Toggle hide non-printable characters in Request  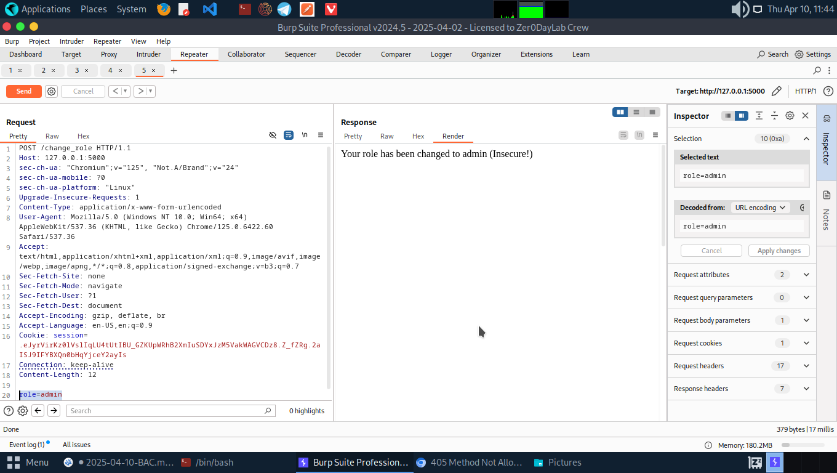click(x=273, y=135)
